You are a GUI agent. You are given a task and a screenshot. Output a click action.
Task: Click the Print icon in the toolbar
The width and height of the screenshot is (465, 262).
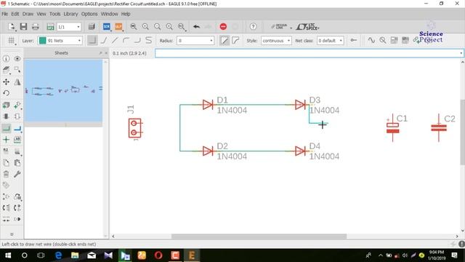click(36, 27)
